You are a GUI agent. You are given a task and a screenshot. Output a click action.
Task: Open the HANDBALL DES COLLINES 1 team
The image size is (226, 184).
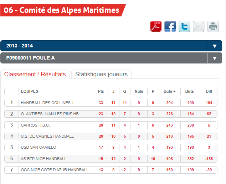pyautogui.click(x=47, y=103)
